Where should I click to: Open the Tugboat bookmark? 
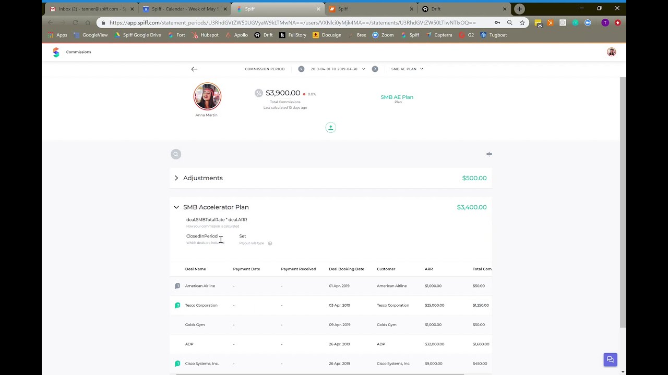pyautogui.click(x=494, y=35)
